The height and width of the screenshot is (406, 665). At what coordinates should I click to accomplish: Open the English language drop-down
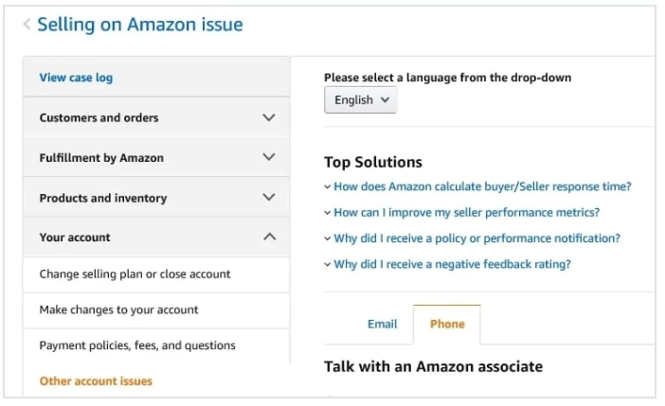(x=361, y=100)
